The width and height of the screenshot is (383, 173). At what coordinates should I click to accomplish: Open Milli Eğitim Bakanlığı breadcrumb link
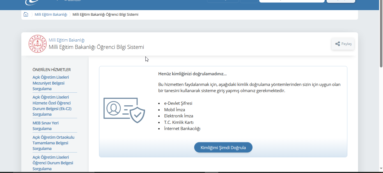coord(51,14)
